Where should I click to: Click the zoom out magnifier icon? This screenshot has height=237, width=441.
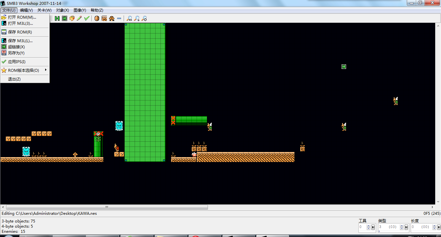pyautogui.click(x=129, y=18)
